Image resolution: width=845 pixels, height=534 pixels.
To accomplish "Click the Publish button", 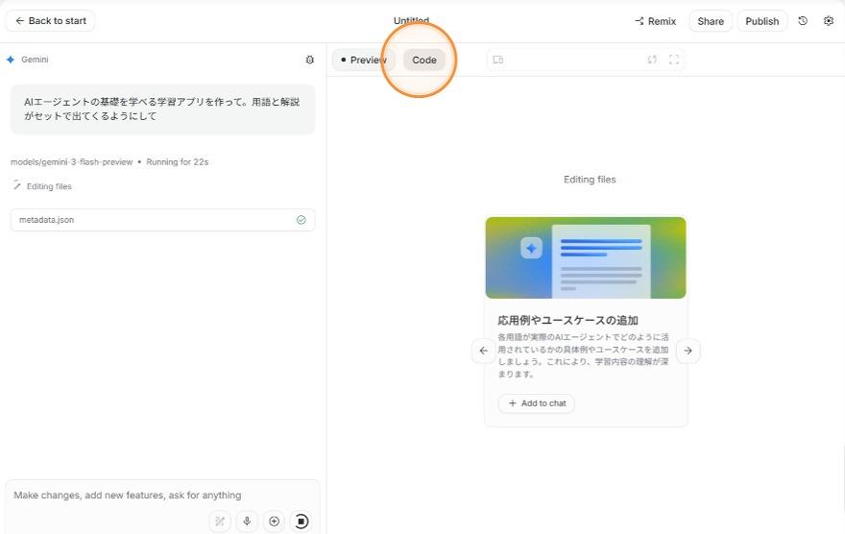I will (761, 21).
